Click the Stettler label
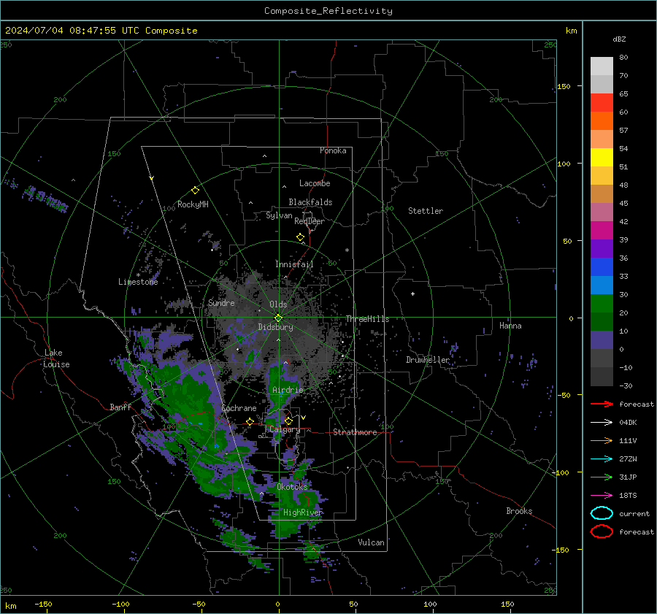The height and width of the screenshot is (614, 657). click(426, 211)
